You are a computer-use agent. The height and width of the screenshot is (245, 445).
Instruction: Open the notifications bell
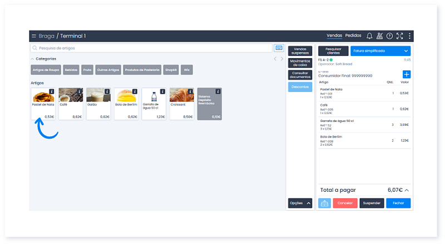tap(369, 36)
